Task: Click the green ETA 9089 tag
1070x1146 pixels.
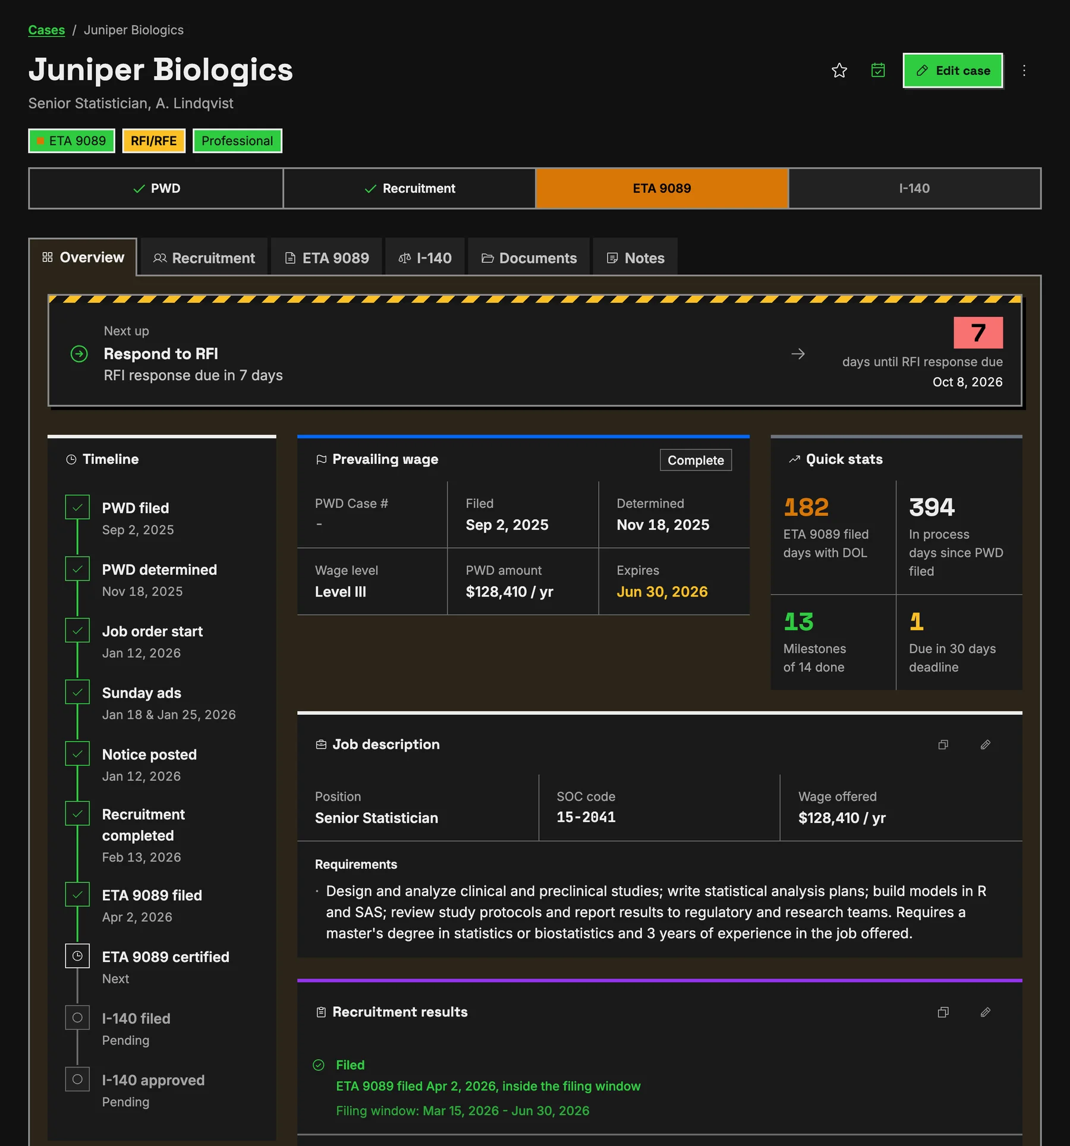Action: [x=71, y=141]
